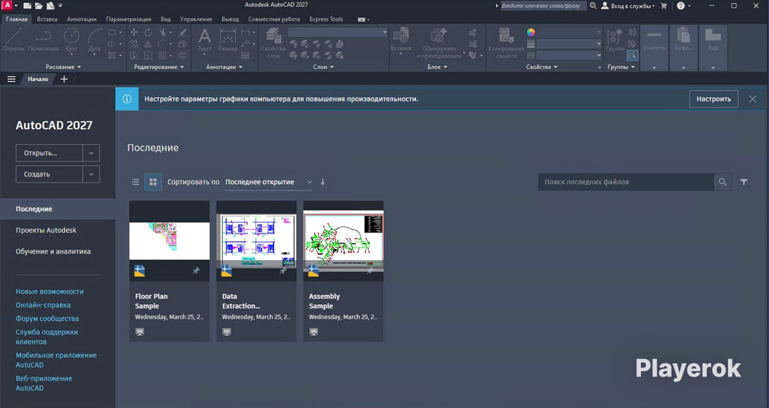The height and width of the screenshot is (408, 769).
Task: Open the Управление ribbon tab
Action: tap(196, 19)
